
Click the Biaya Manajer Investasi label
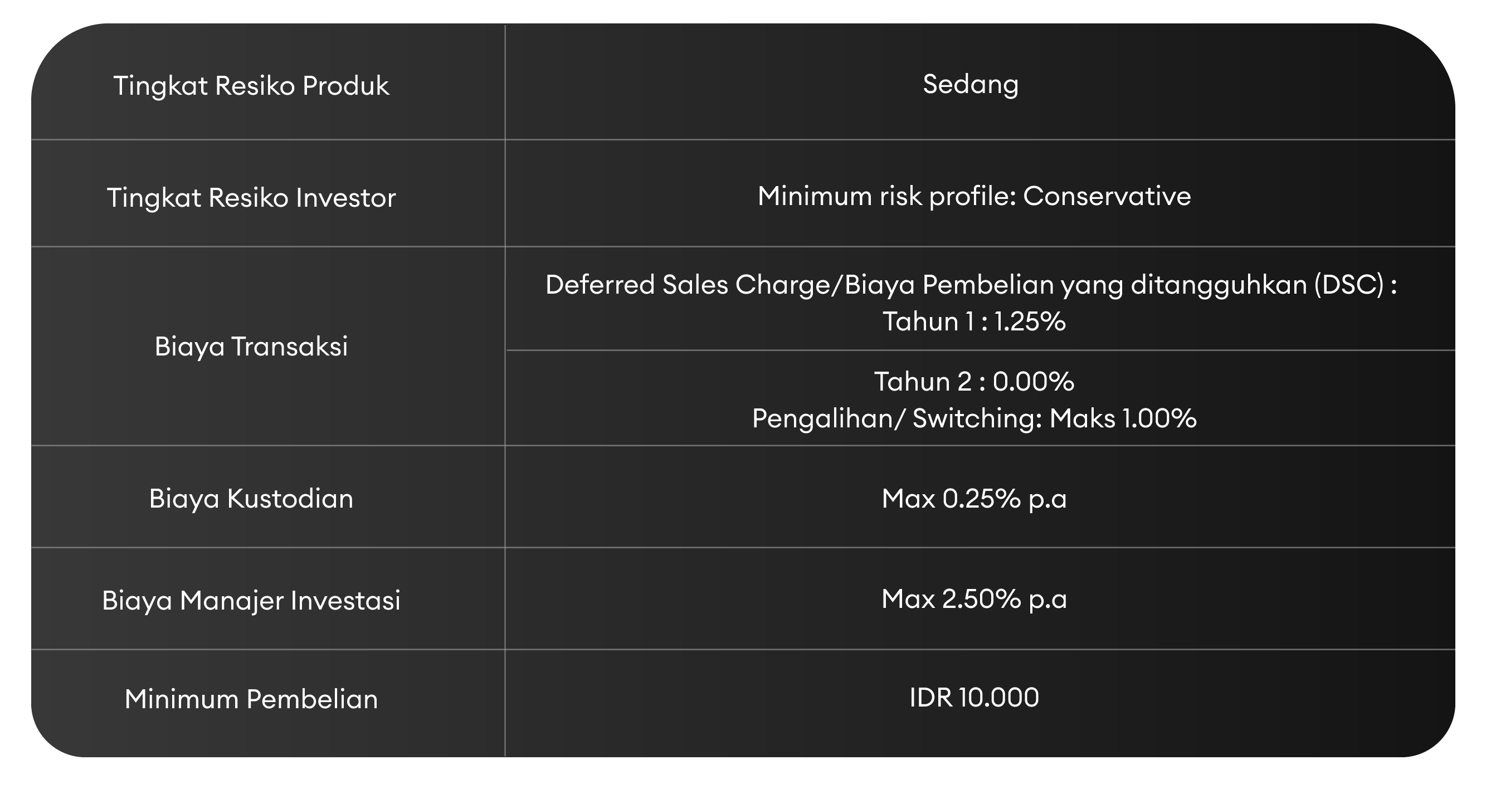pyautogui.click(x=251, y=600)
